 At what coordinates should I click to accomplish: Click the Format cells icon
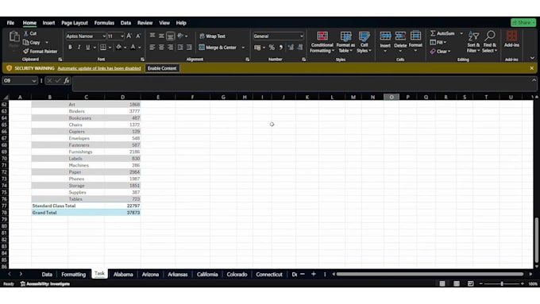pyautogui.click(x=415, y=36)
